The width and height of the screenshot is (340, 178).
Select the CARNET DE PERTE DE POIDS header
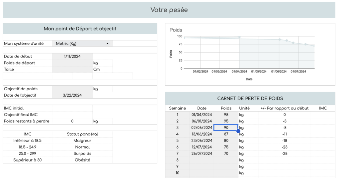point(250,99)
